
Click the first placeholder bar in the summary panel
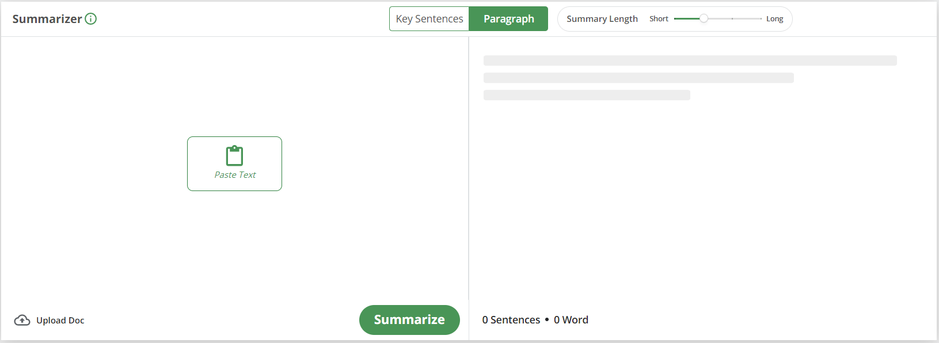[x=690, y=60]
